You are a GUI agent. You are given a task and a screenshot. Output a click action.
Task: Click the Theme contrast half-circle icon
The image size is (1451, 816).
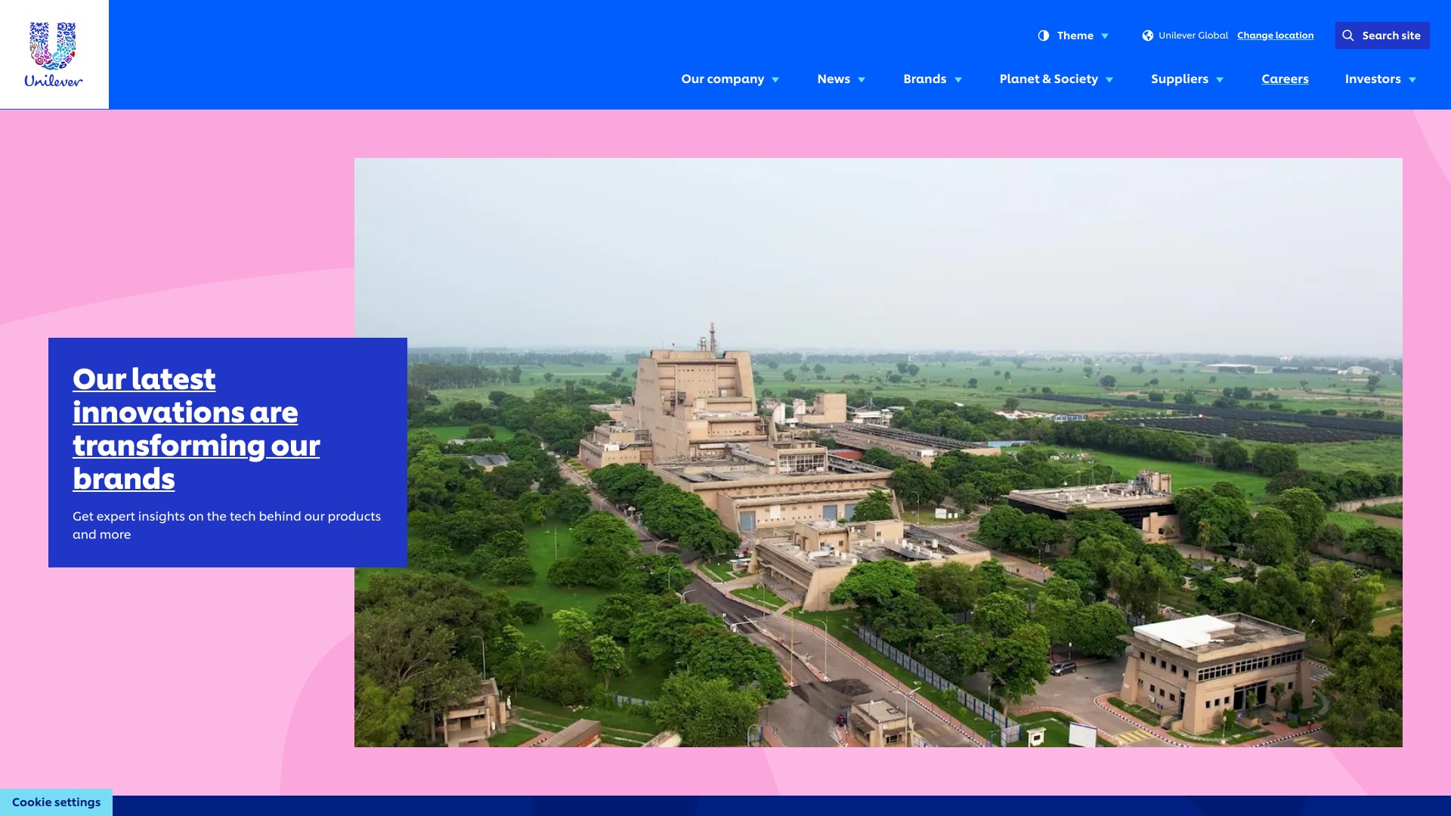[1044, 36]
